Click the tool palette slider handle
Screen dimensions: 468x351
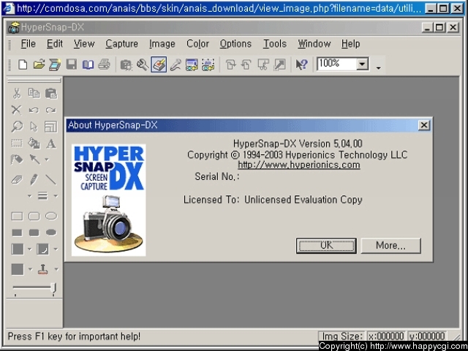coord(53,288)
